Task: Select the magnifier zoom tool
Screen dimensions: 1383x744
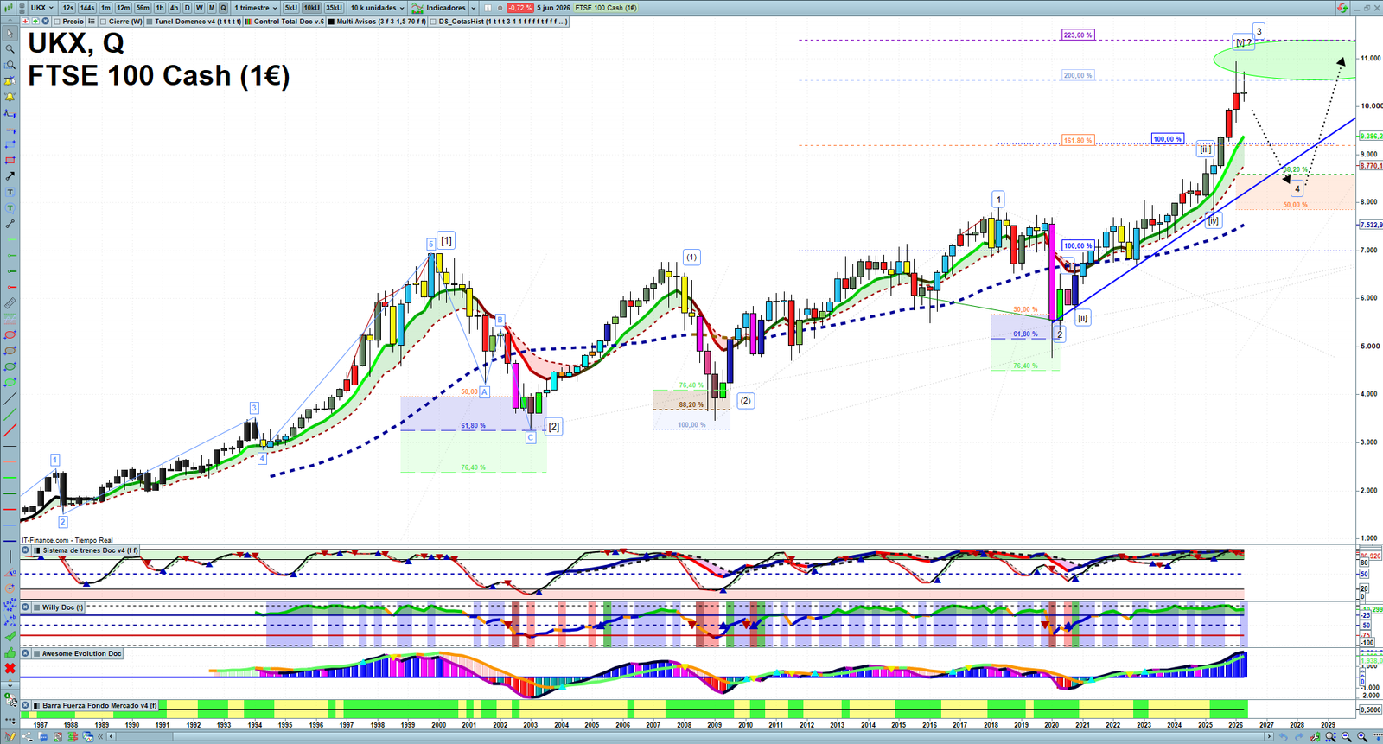Action: coord(10,48)
